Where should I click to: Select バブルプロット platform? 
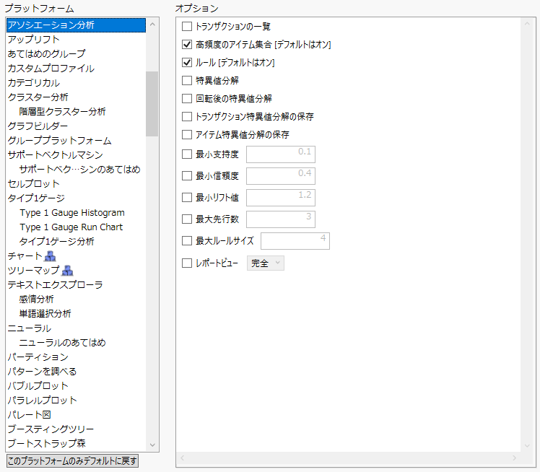[x=76, y=386]
